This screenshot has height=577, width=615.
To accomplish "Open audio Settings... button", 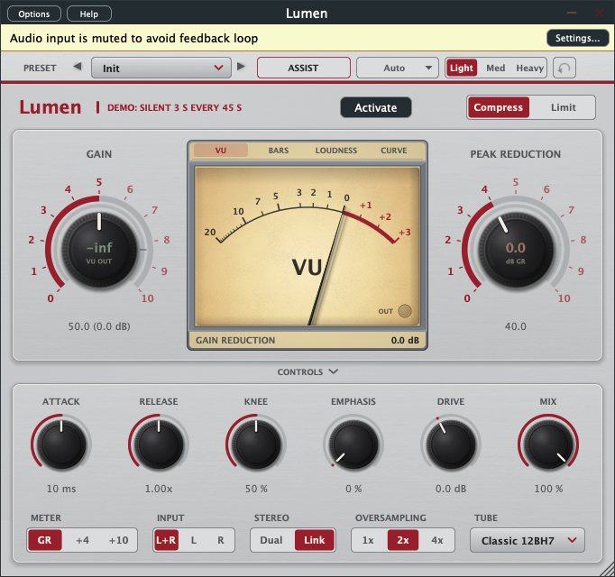I will click(577, 38).
